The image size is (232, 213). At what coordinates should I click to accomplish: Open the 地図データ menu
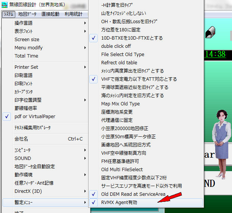tap(27, 14)
